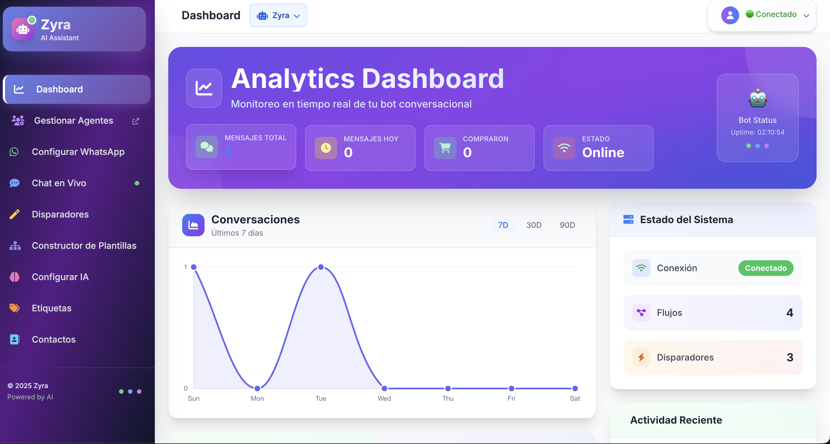Click the contact book icon for Contactos

point(15,339)
